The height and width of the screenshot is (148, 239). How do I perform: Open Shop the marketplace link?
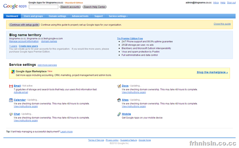coord(212,72)
